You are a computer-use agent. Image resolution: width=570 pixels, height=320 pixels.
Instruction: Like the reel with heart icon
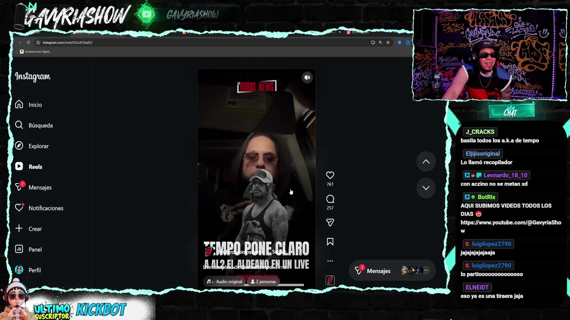click(330, 175)
